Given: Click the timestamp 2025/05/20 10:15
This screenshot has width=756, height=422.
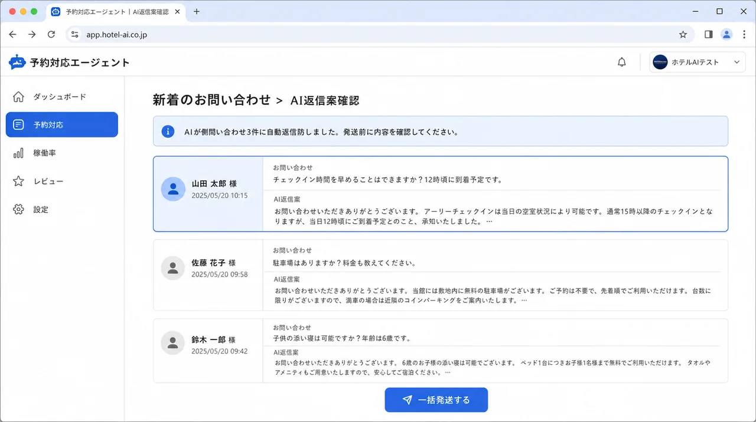Looking at the screenshot, I should (x=220, y=196).
